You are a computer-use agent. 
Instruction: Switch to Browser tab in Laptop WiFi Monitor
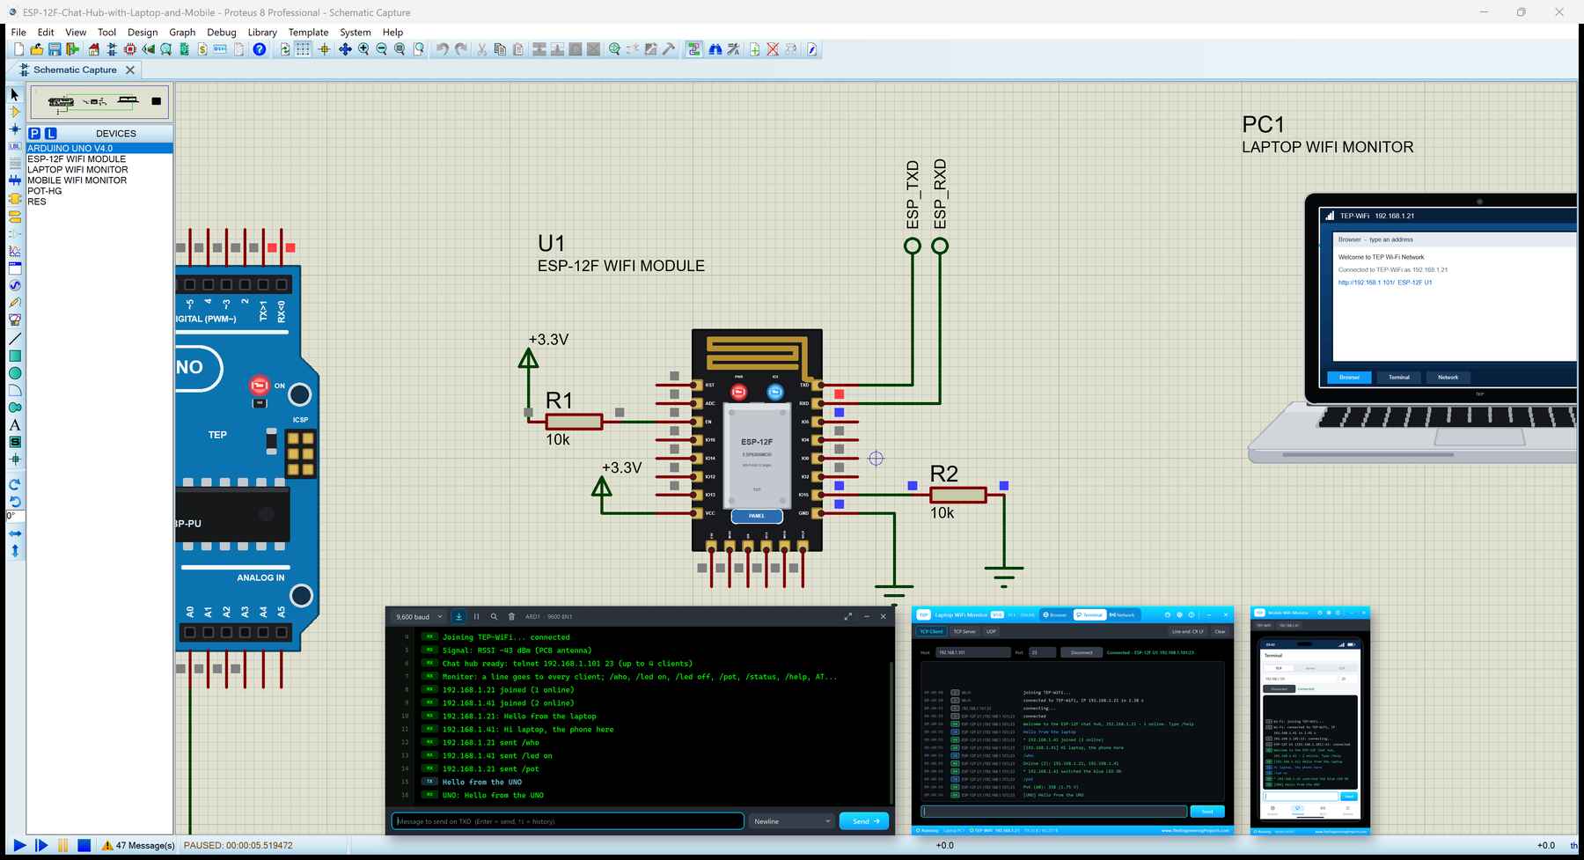pyautogui.click(x=1055, y=614)
